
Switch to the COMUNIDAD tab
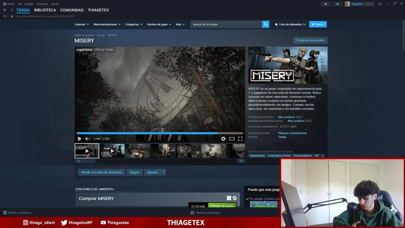72,10
